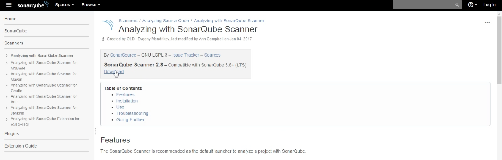502x160 pixels.
Task: Open the help question mark icon
Action: coord(472,5)
